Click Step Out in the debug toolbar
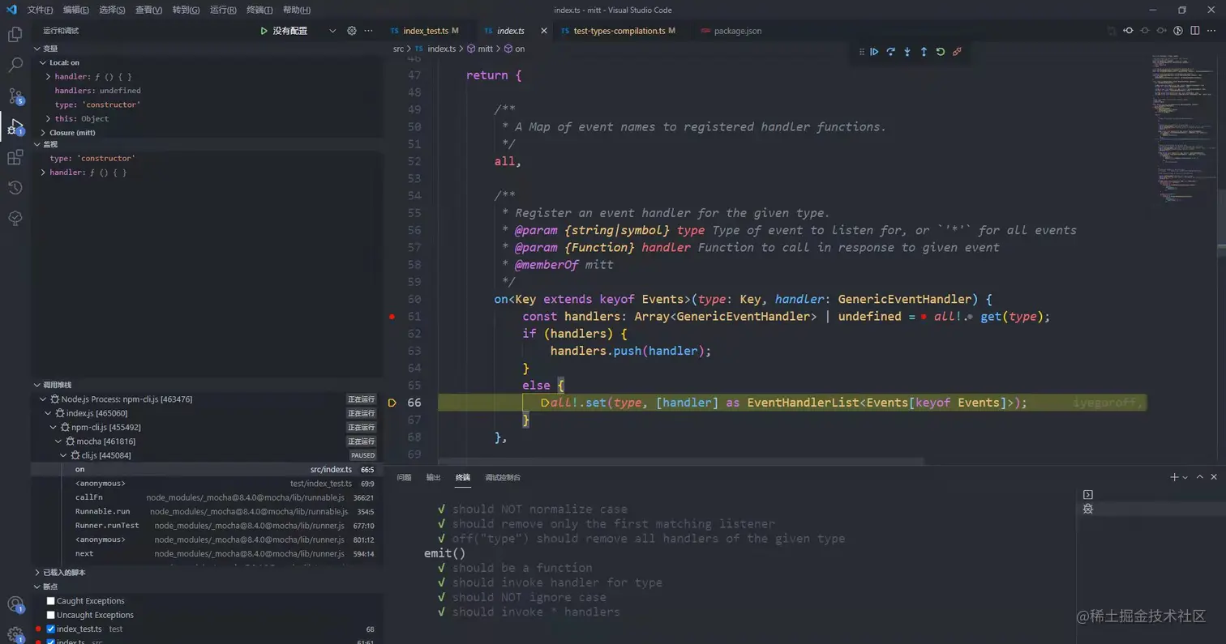Screen dimensions: 1226x644 coord(924,52)
